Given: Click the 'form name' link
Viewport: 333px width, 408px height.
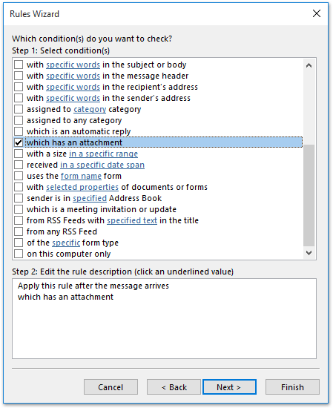Looking at the screenshot, I should (81, 176).
